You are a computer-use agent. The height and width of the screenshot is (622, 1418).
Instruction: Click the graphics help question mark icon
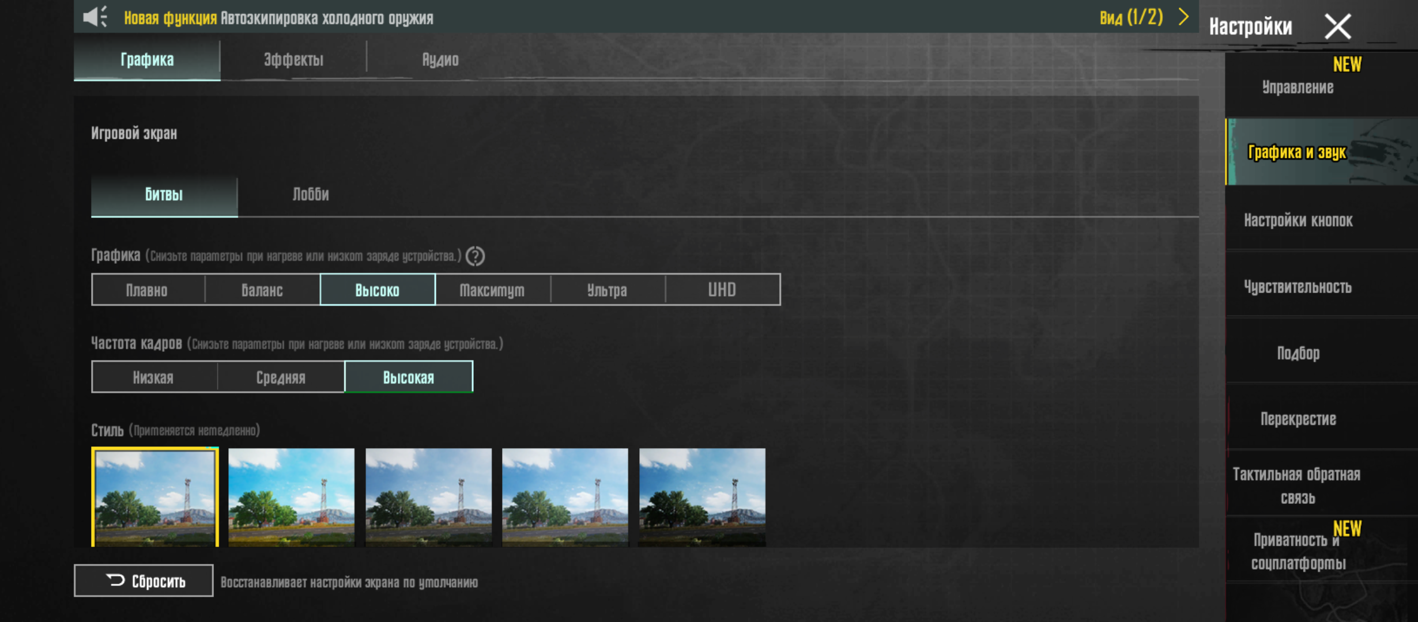[x=475, y=256]
